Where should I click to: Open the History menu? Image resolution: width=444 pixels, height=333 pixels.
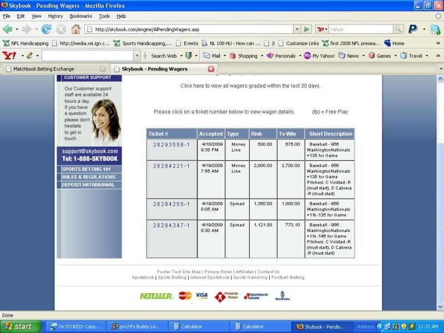coord(55,16)
